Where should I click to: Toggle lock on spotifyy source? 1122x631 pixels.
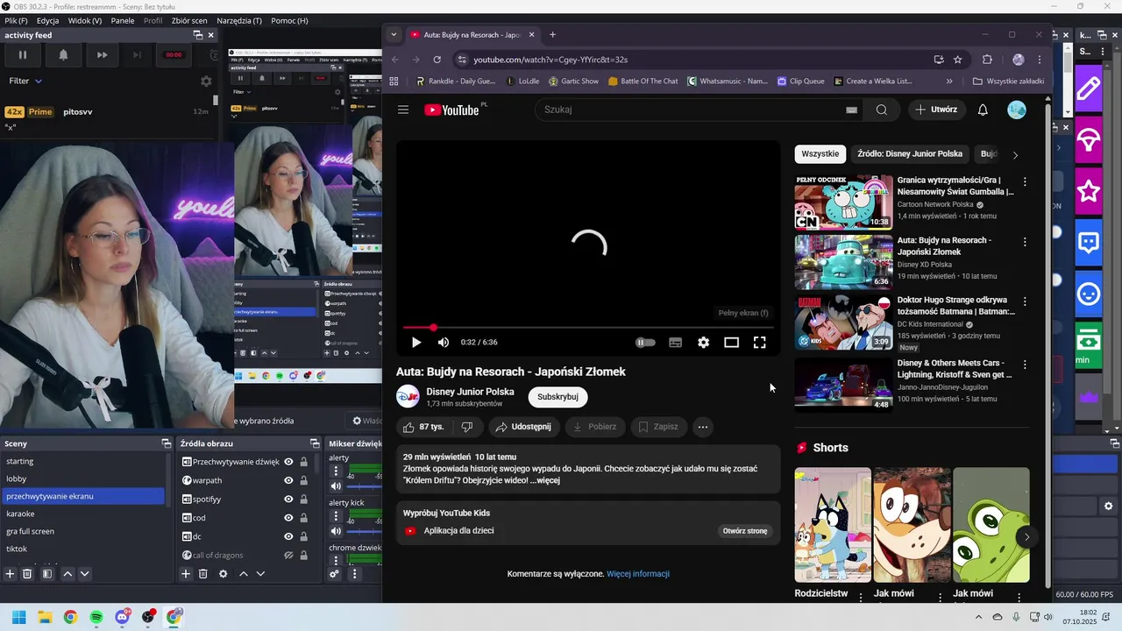(303, 499)
